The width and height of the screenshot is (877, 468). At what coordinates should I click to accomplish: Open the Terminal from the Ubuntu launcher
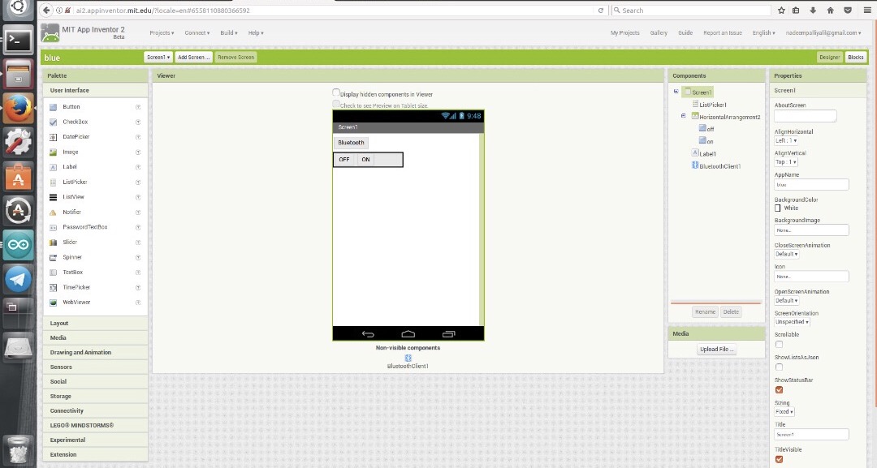(x=18, y=41)
